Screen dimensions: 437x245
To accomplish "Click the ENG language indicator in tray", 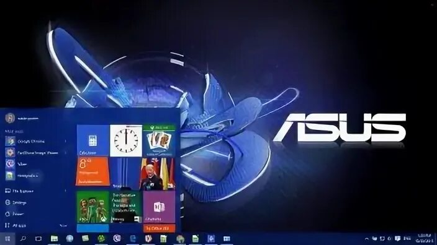I will click(x=407, y=239).
